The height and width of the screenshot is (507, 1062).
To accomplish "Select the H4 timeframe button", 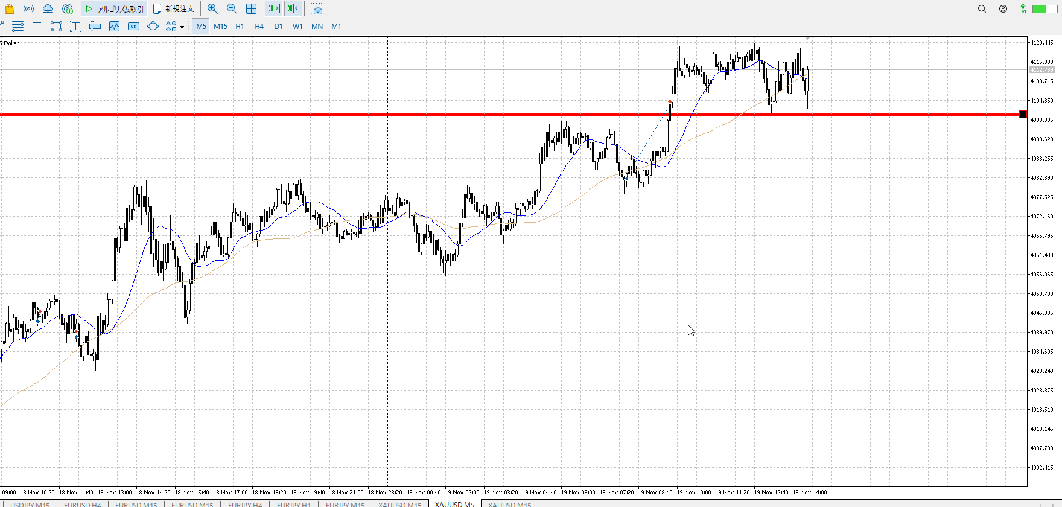I will tap(259, 26).
